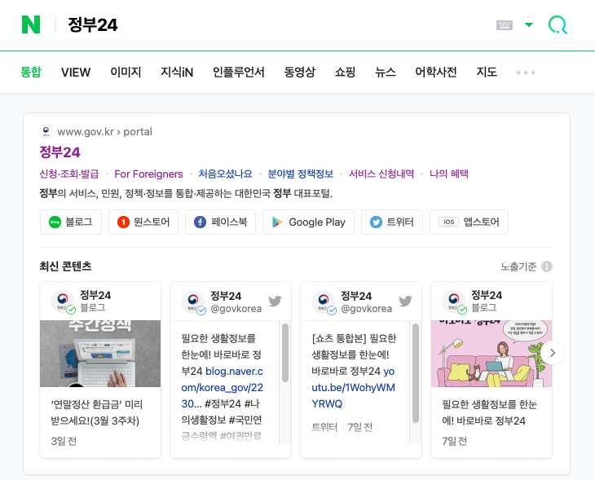The width and height of the screenshot is (595, 480).
Task: Click the For Foreigners sublink
Action: point(148,174)
